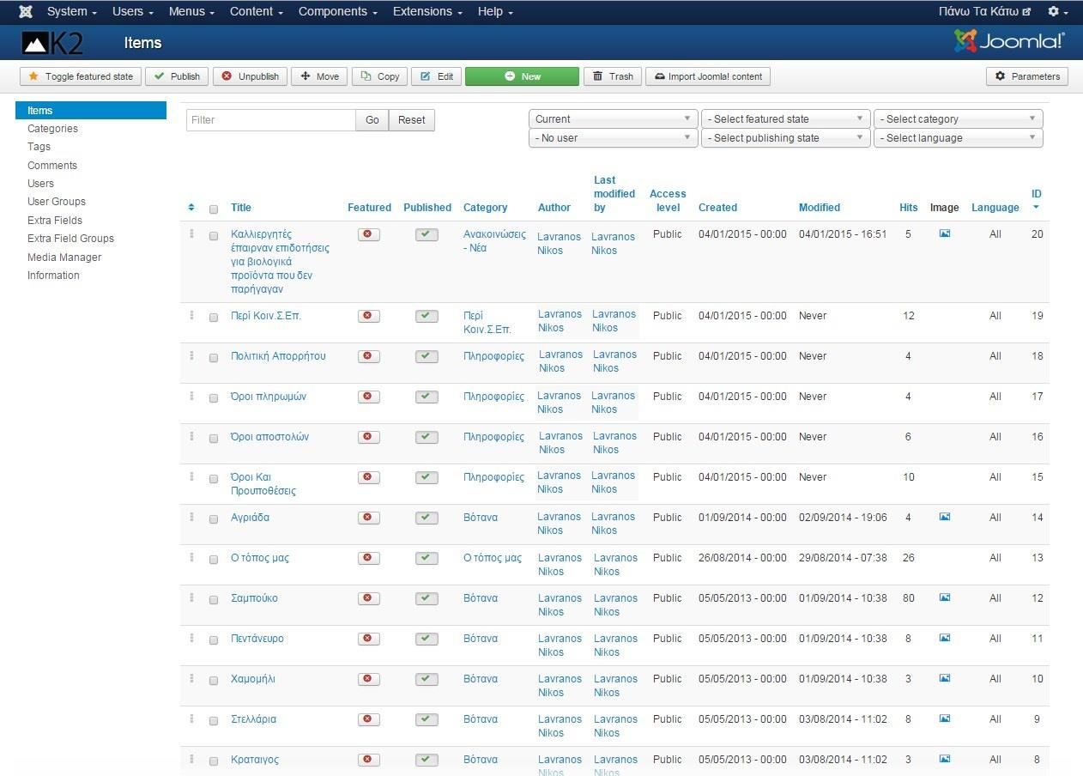The width and height of the screenshot is (1083, 776).
Task: Open the settings gear menu in the top bar
Action: click(x=1058, y=12)
